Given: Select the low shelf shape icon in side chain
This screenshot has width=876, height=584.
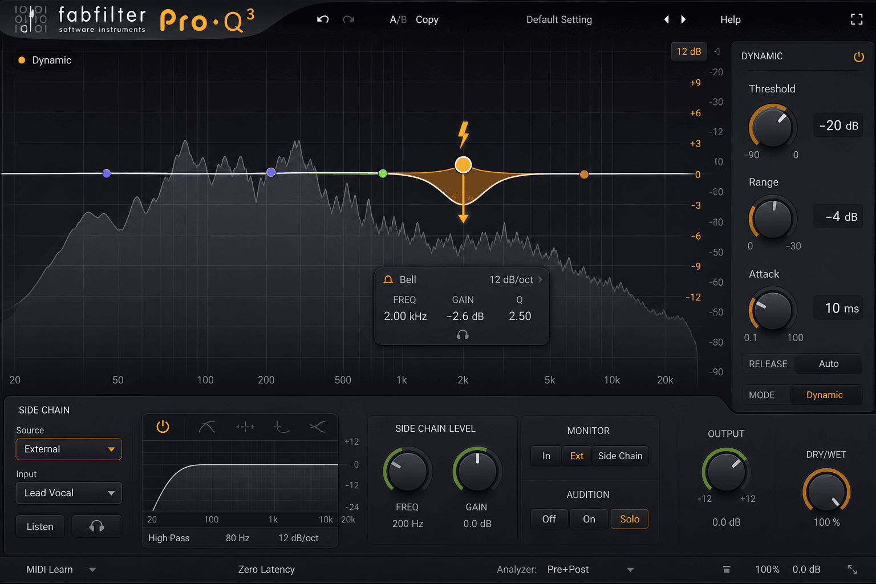Looking at the screenshot, I should [282, 427].
